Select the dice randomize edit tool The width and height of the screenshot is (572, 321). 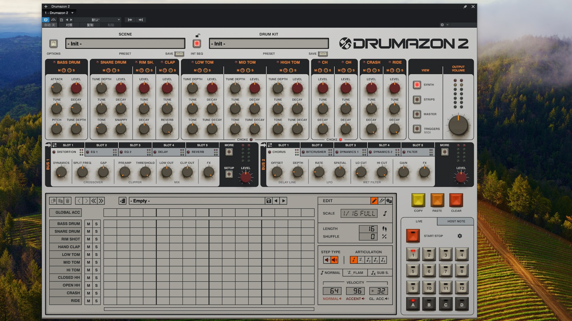(389, 201)
